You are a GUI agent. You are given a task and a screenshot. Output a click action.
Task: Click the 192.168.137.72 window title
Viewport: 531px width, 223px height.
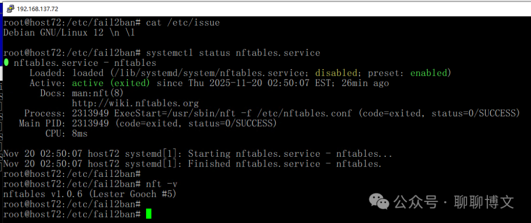[x=37, y=9]
